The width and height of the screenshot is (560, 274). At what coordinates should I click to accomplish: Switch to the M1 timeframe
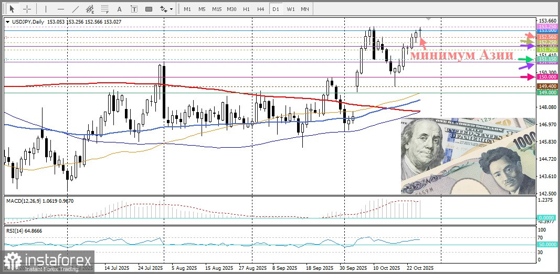(187, 9)
